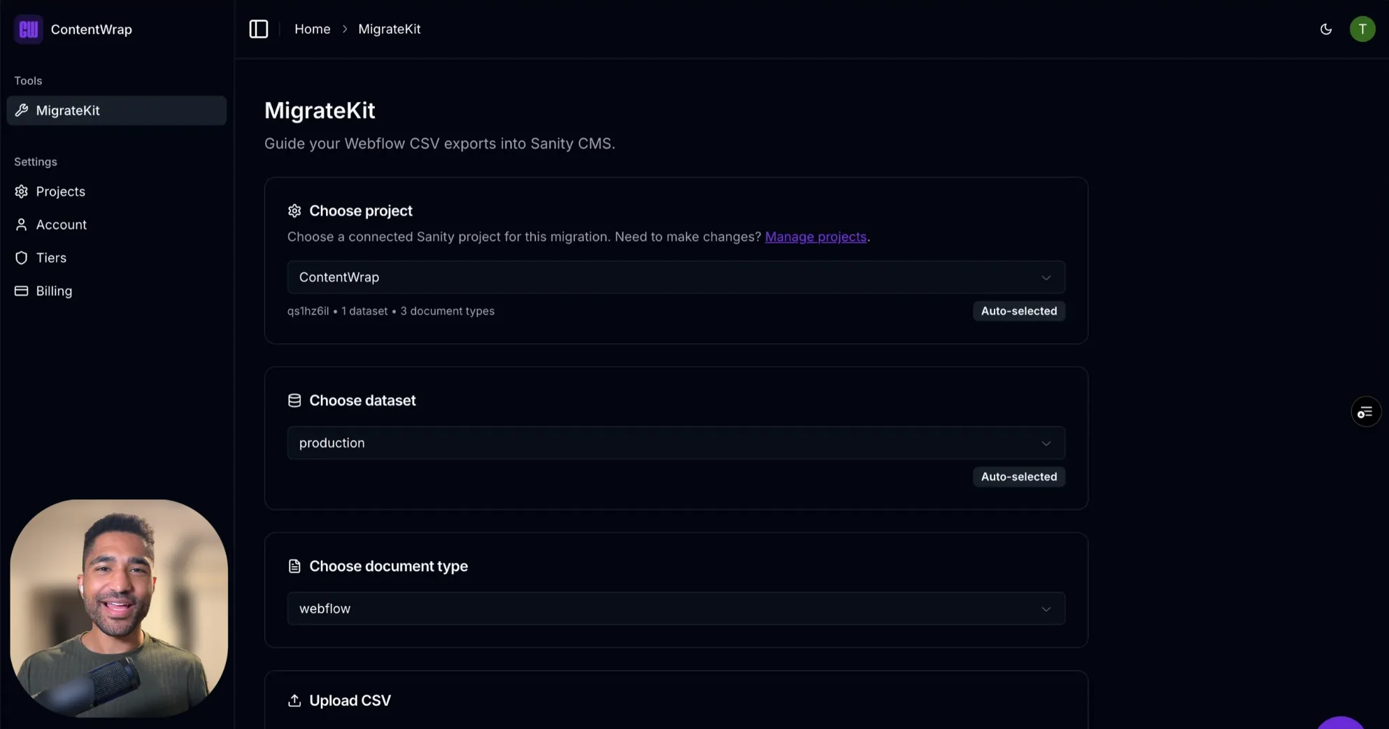The height and width of the screenshot is (729, 1389).
Task: Click the ContentWrap logo icon
Action: [29, 29]
